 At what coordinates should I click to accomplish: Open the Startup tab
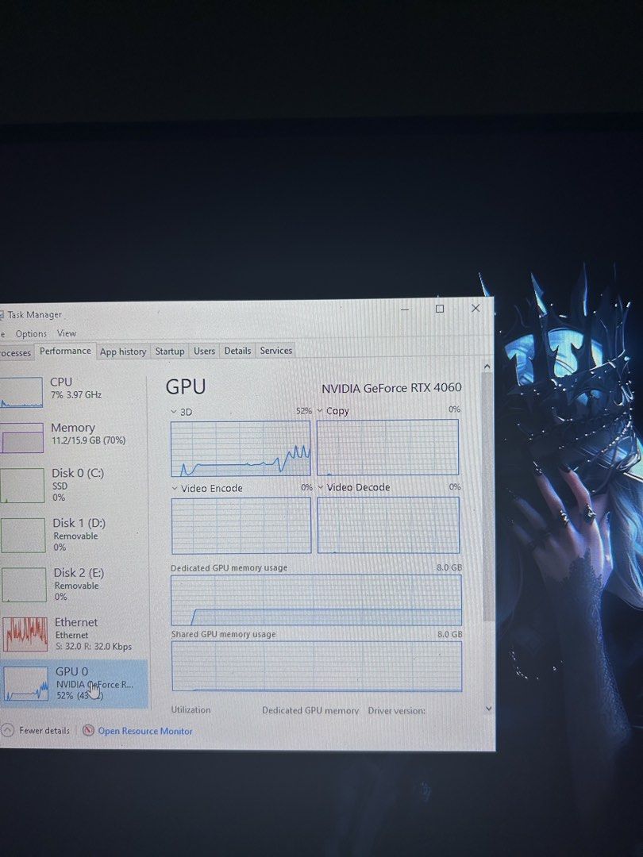(170, 351)
